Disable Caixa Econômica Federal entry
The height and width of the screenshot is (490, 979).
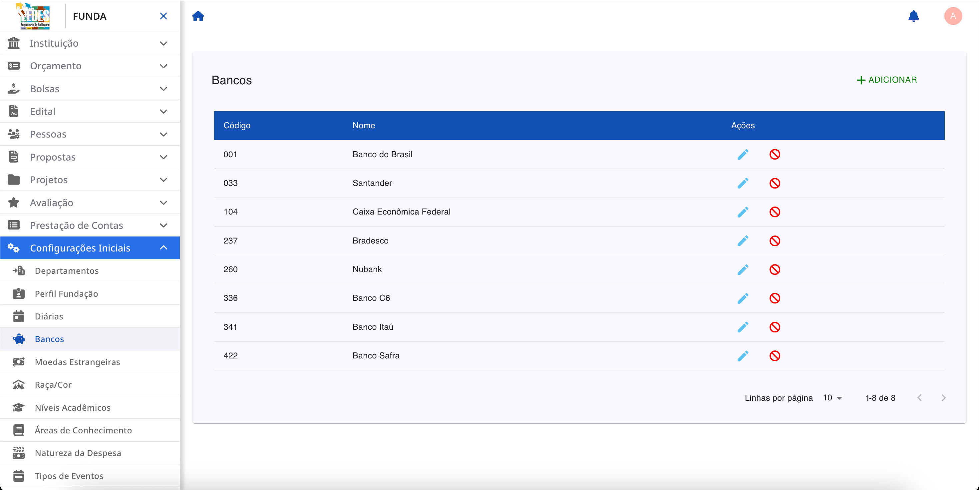click(x=775, y=212)
